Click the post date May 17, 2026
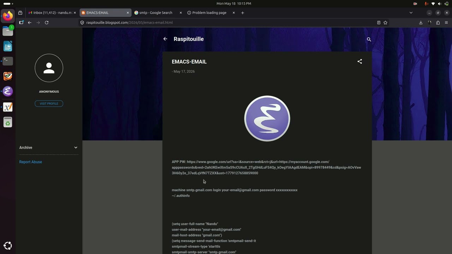Image resolution: width=452 pixels, height=254 pixels. [184, 71]
